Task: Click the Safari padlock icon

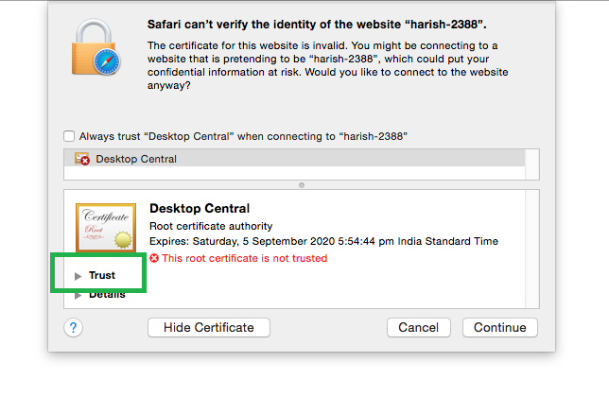Action: 96,47
